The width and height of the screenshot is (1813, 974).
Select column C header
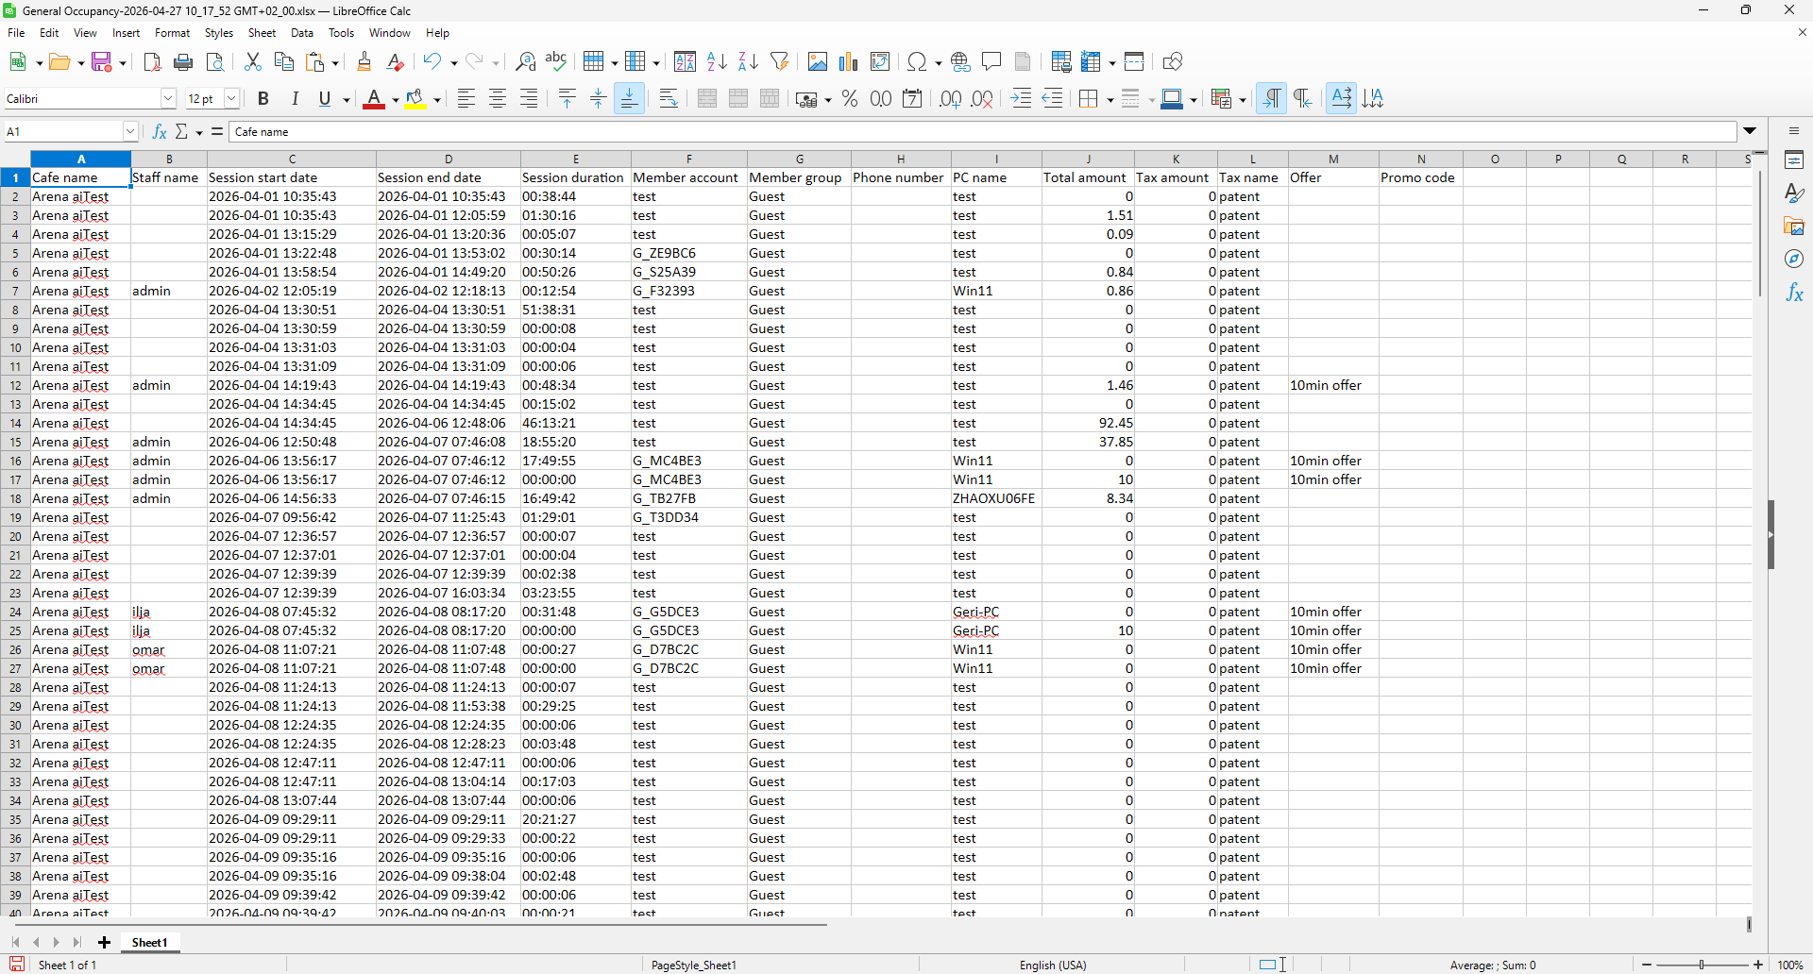(292, 160)
